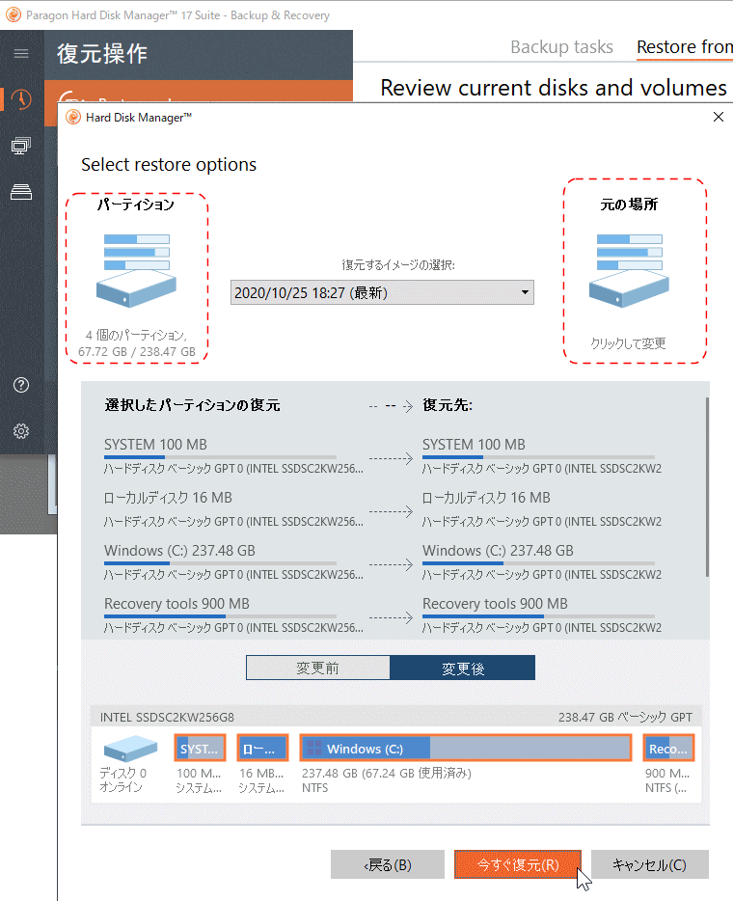Open the Restore from tab
Screen dimensions: 733x901
pos(684,46)
